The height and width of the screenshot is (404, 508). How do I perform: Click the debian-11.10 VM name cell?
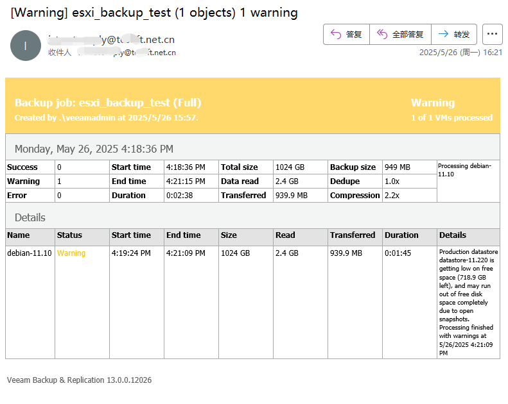click(x=30, y=253)
